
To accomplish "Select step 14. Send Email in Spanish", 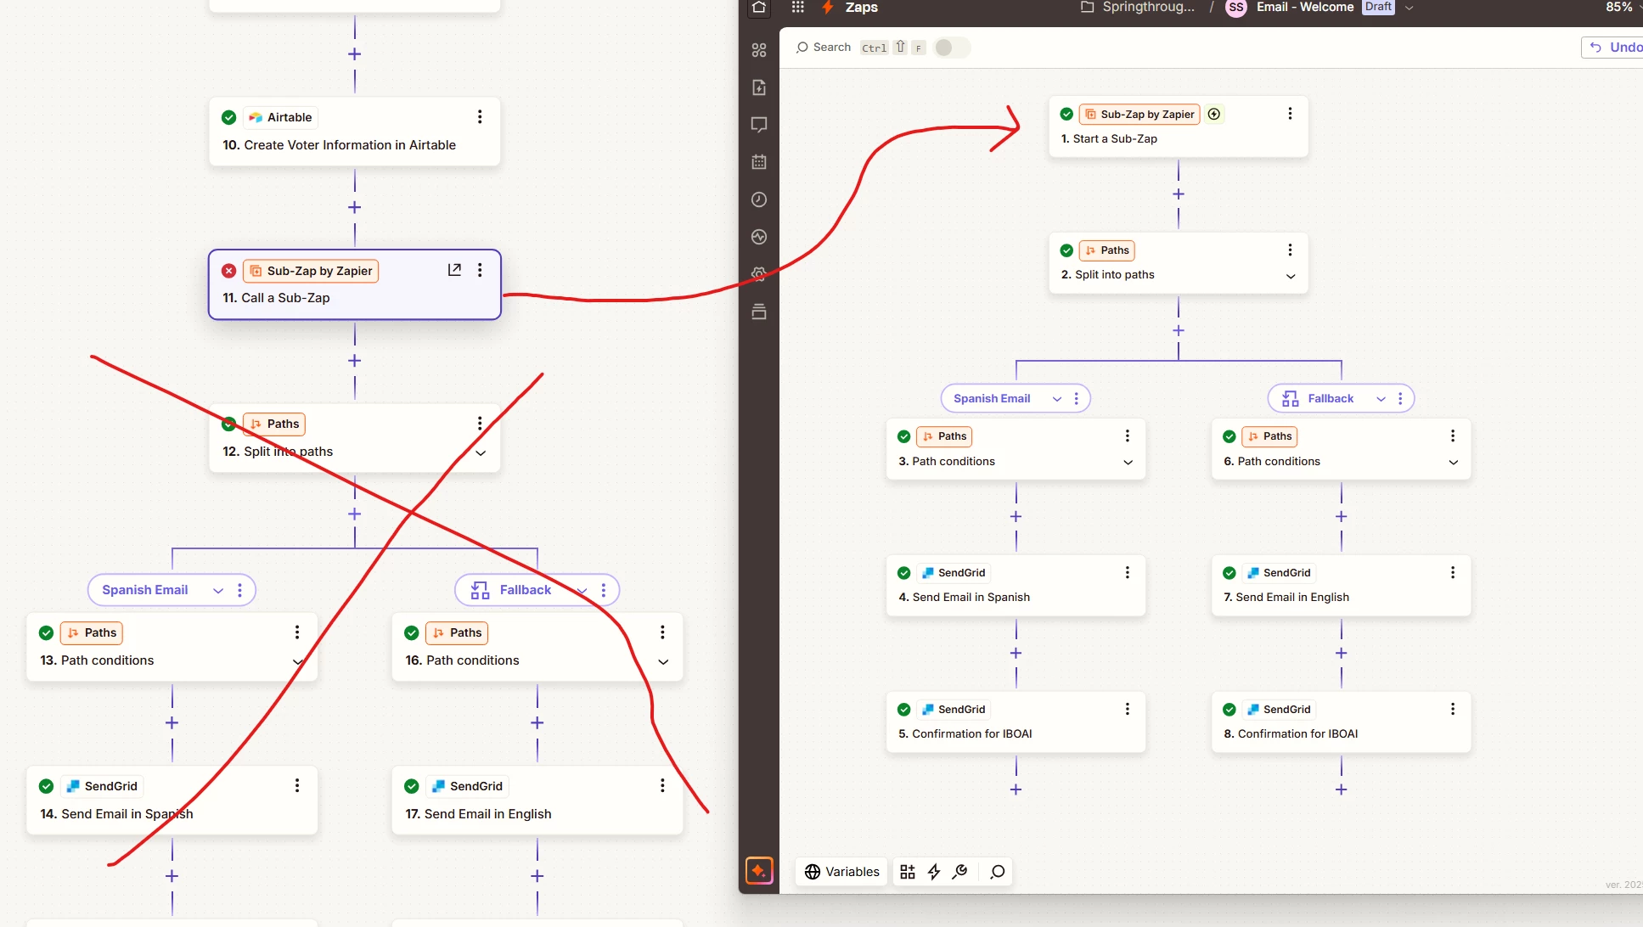I will [x=172, y=801].
